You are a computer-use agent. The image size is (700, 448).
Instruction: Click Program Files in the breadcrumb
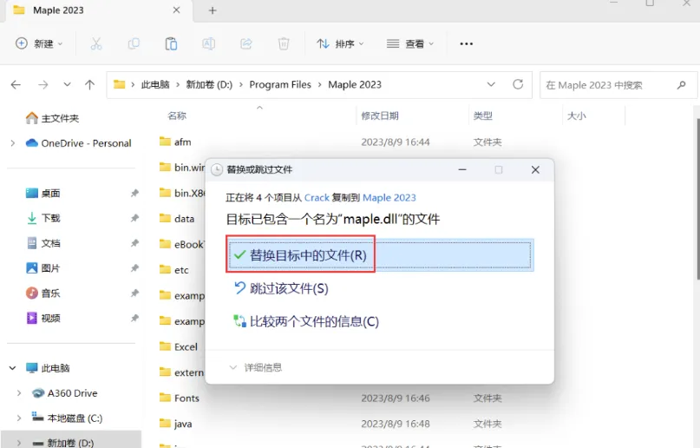pyautogui.click(x=280, y=85)
